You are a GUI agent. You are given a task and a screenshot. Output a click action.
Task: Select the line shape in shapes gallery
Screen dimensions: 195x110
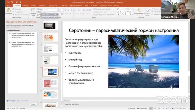(x=121, y=9)
